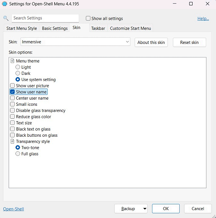Open the Help link
The height and width of the screenshot is (218, 216).
(203, 18)
